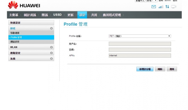Select 移動連接 in the sidebar
Viewport: 188px width, 110px height.
pos(31,33)
